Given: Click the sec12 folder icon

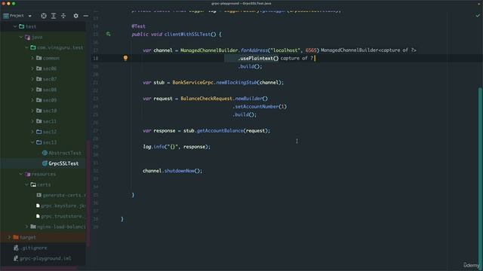Looking at the screenshot, I should (x=38, y=132).
